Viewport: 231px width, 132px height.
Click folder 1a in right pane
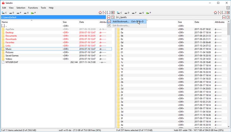(x=122, y=55)
